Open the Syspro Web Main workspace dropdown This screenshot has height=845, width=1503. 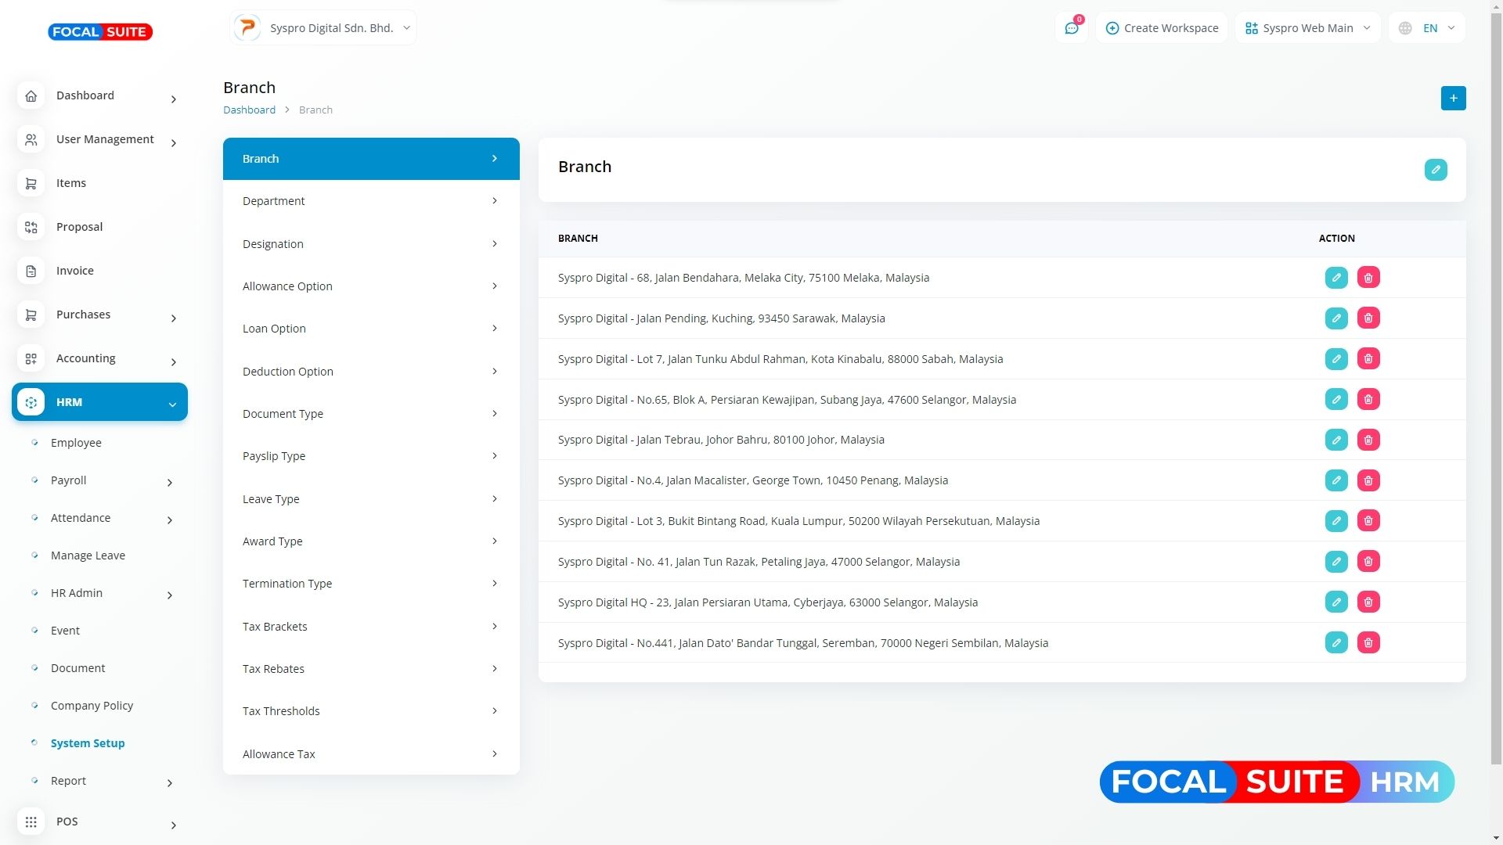coord(1307,28)
